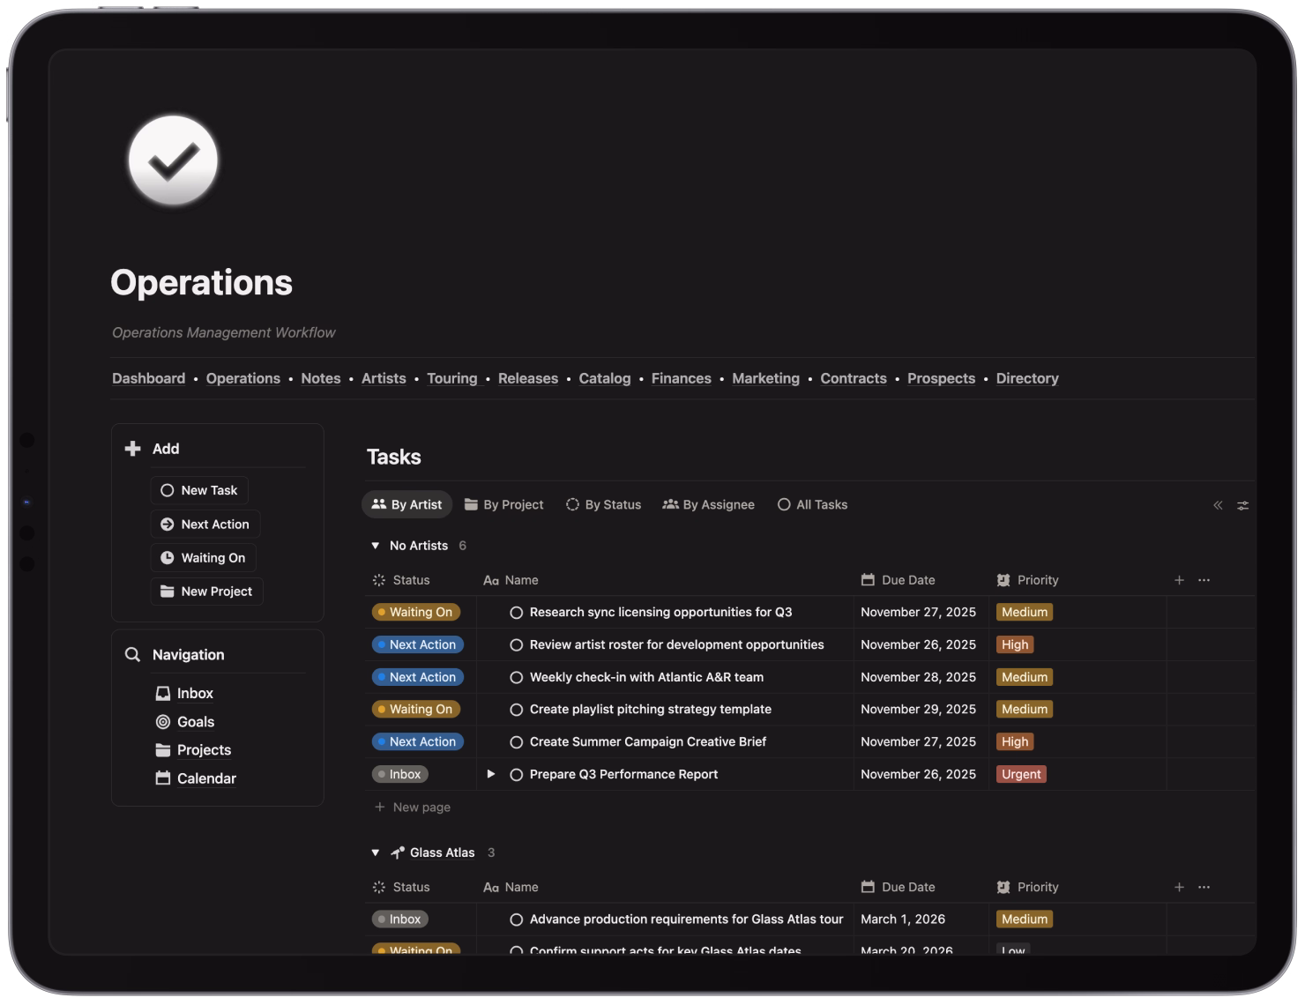This screenshot has height=1005, width=1305.
Task: Click the Inbox tray icon in Navigation
Action: click(163, 693)
